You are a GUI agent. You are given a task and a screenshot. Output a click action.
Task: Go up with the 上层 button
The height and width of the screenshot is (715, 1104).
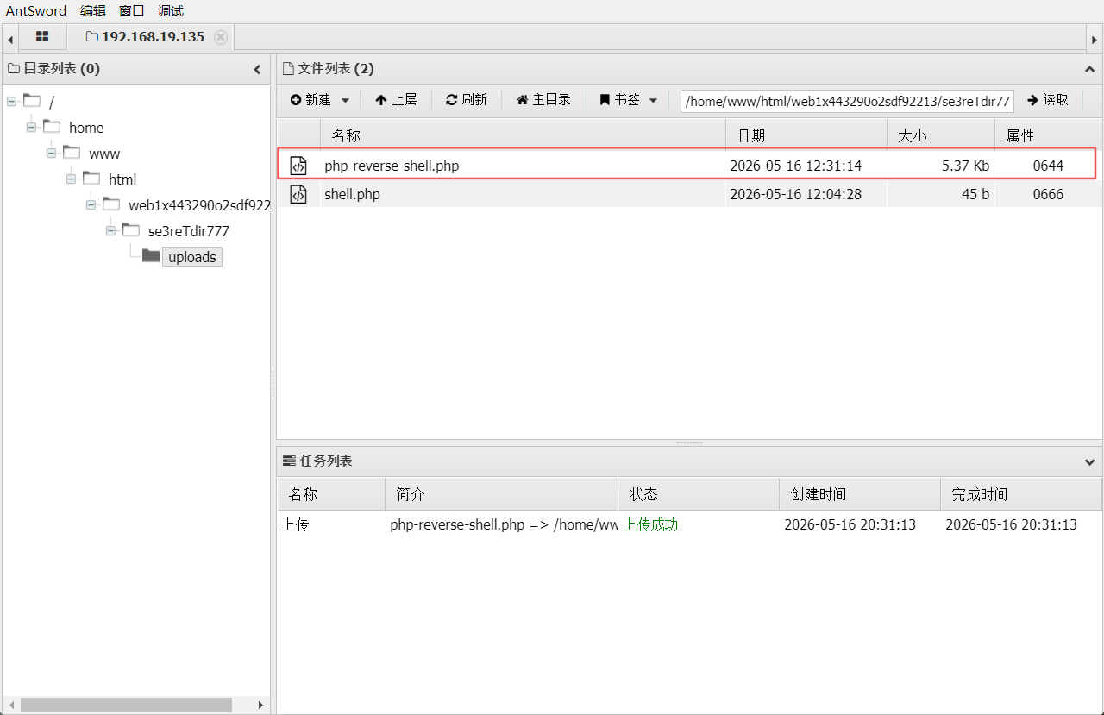(x=396, y=100)
